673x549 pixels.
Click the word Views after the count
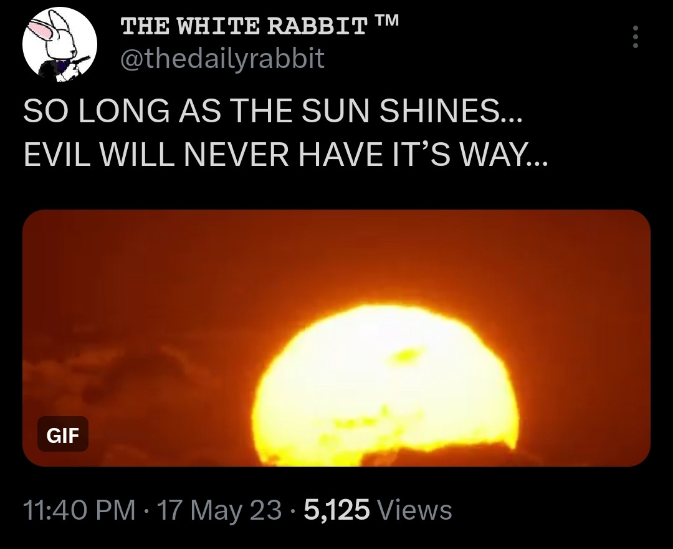414,510
